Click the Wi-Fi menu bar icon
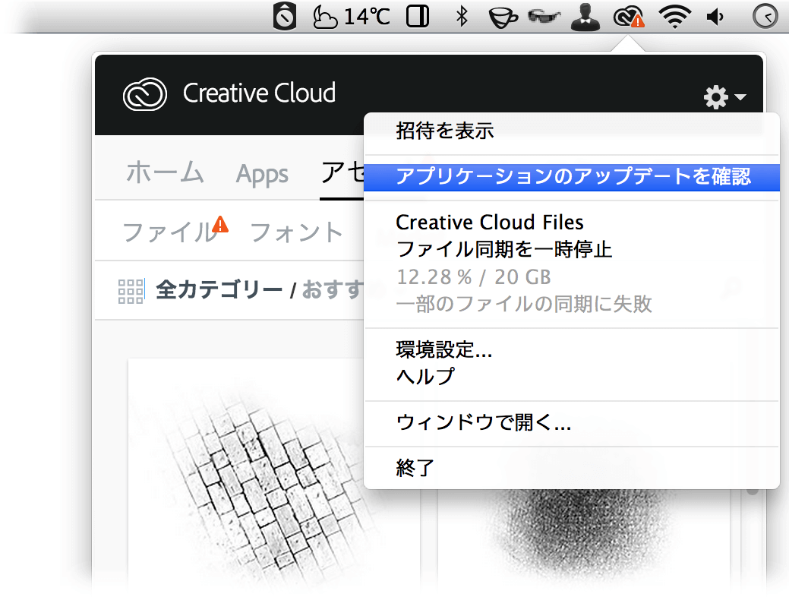 point(675,17)
